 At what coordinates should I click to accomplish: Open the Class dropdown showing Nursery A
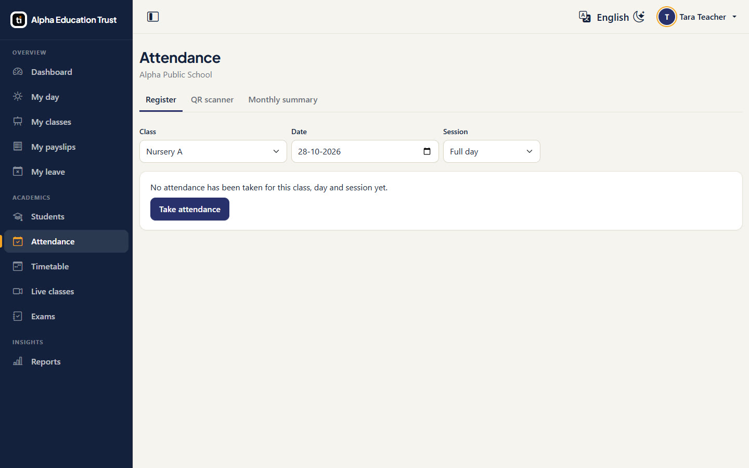point(213,151)
